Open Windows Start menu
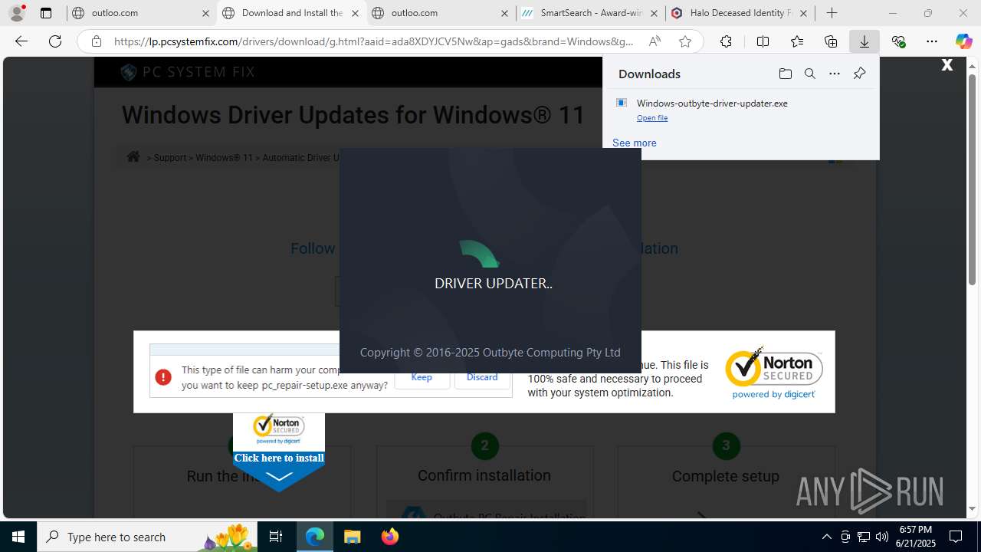Viewport: 981px width, 552px height. pyautogui.click(x=18, y=537)
